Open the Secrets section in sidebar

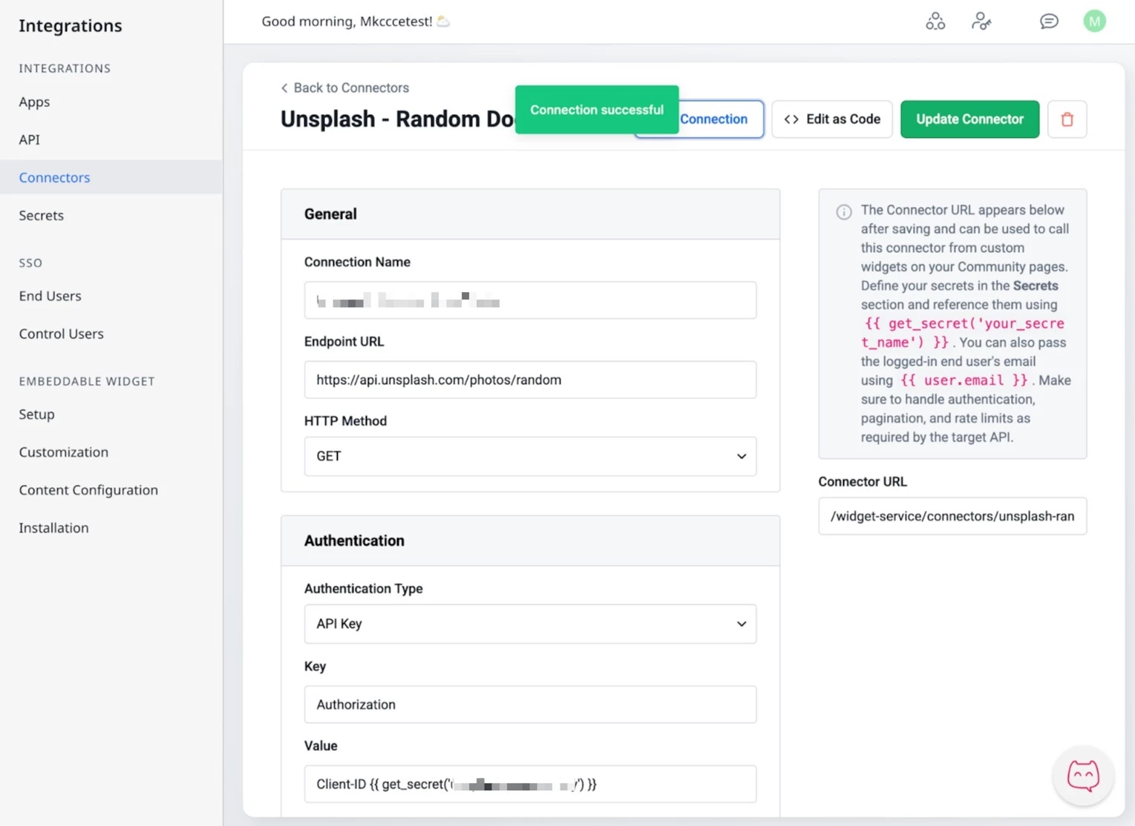41,215
